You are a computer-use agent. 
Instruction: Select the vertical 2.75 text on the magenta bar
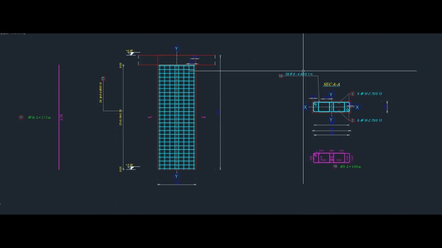[x=61, y=117]
